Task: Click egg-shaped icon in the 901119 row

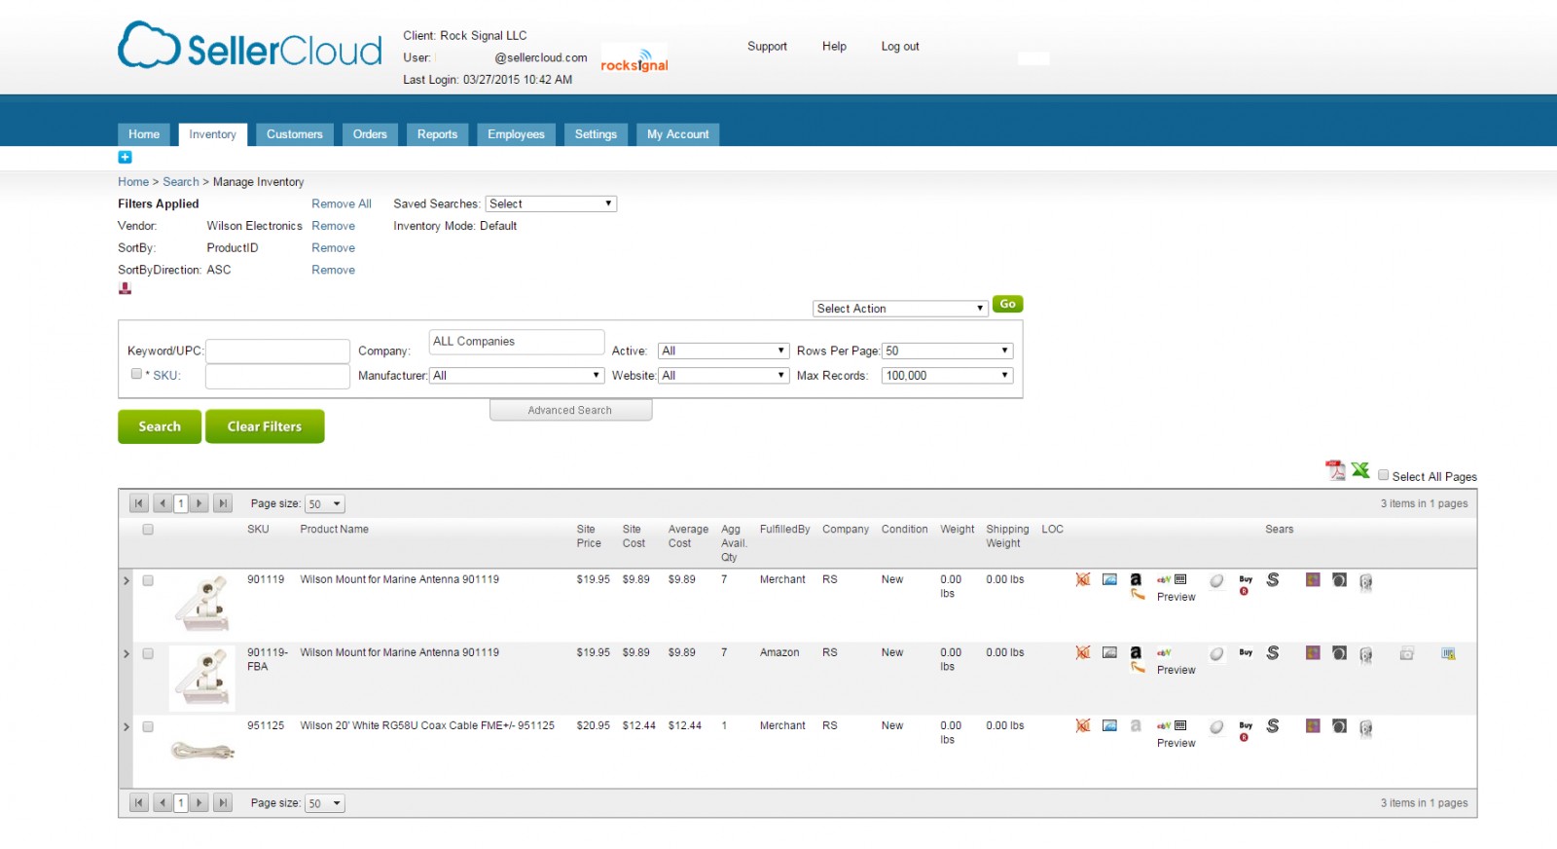Action: [x=1216, y=580]
